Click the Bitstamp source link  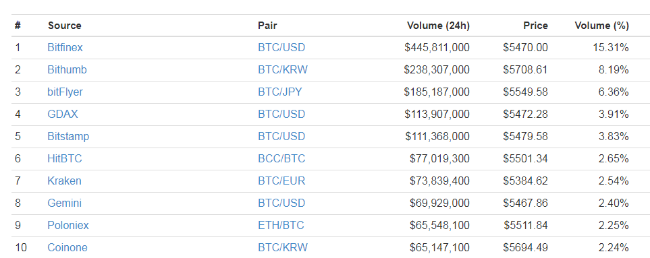tap(68, 137)
